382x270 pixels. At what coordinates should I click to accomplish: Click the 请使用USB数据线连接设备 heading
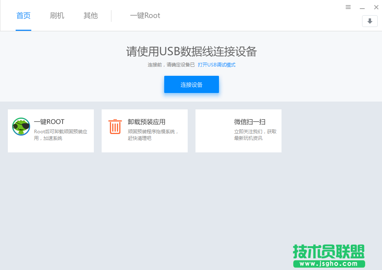pos(191,52)
